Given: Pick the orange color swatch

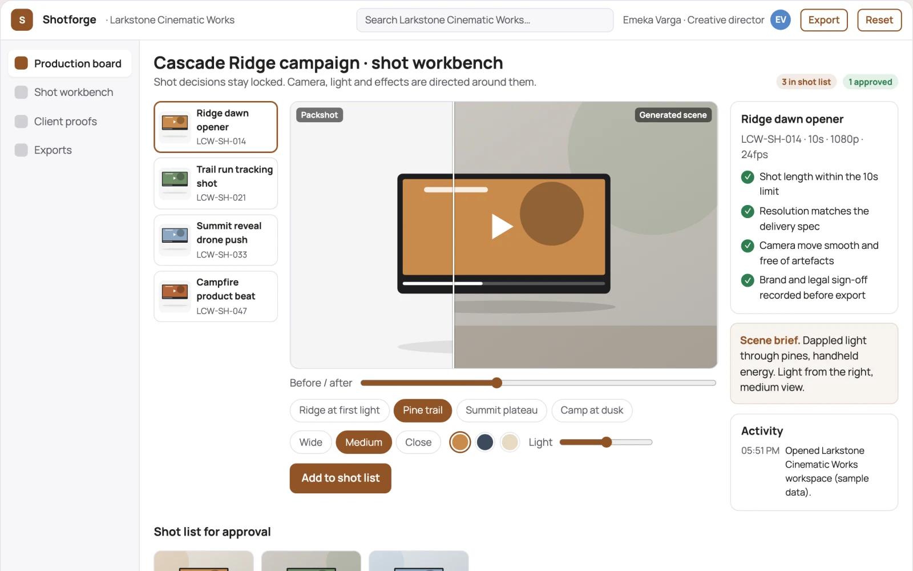Looking at the screenshot, I should pyautogui.click(x=460, y=442).
